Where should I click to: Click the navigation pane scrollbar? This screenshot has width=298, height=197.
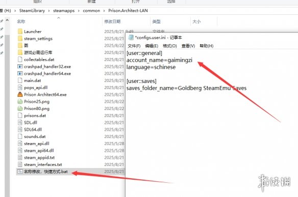(x=7, y=116)
